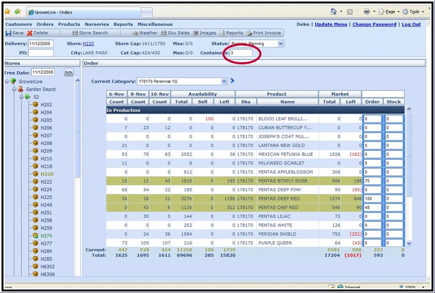
Task: Click the Log Out link
Action: click(411, 24)
